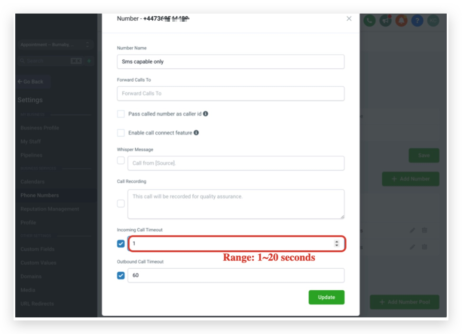462x334 pixels.
Task: Uncheck the Outbound Call Timeout checkbox
Action: (121, 275)
